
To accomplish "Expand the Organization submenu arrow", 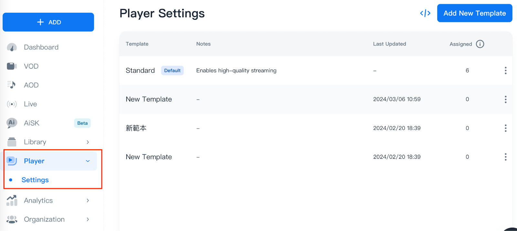I will pyautogui.click(x=88, y=219).
